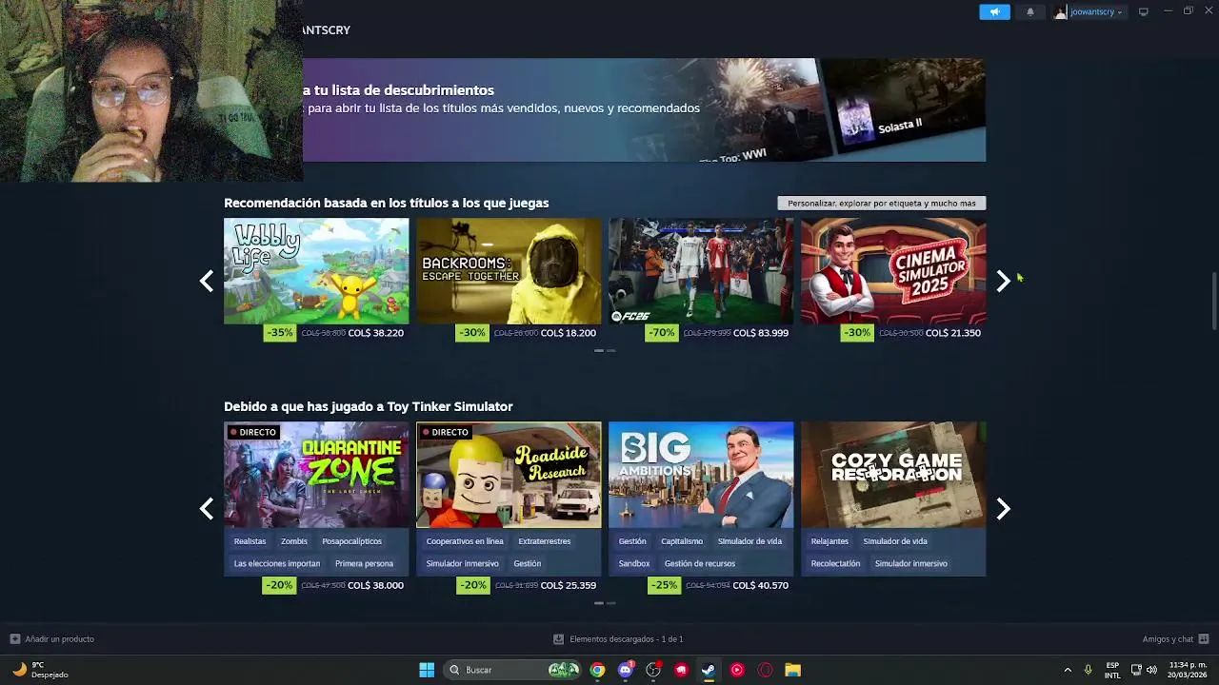Show next titles in played-based recommendations
1219x685 pixels.
(1003, 281)
